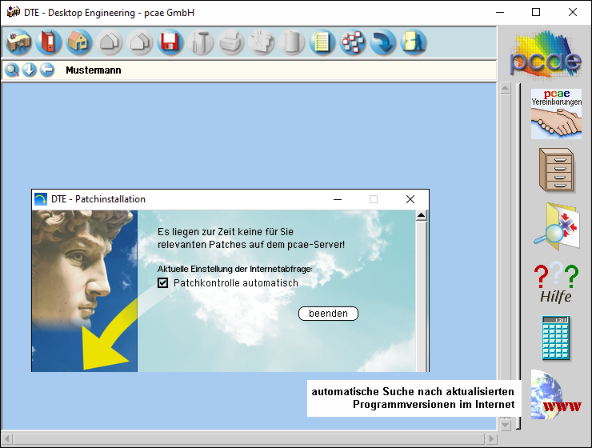The width and height of the screenshot is (592, 448).
Task: Open the pcae Vereinbarungen handshake icon
Action: pos(555,114)
